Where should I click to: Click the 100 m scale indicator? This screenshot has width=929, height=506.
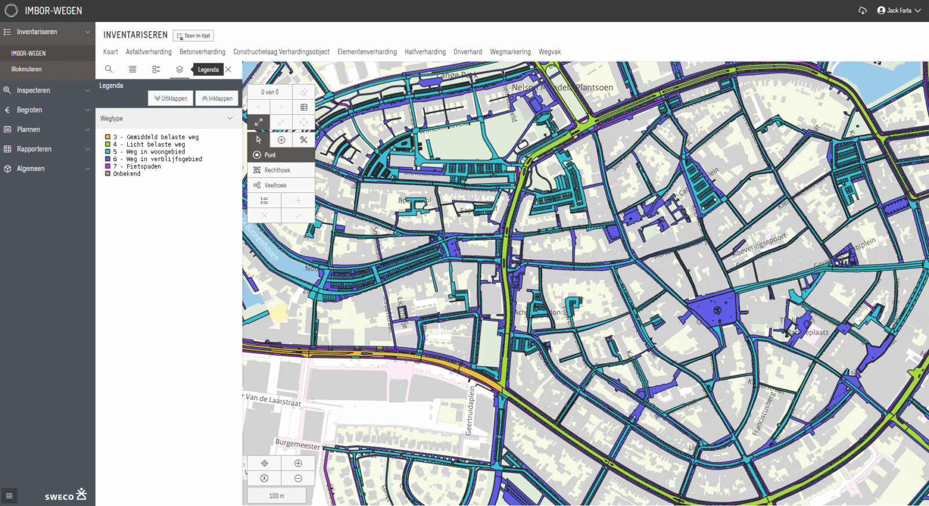pos(277,496)
